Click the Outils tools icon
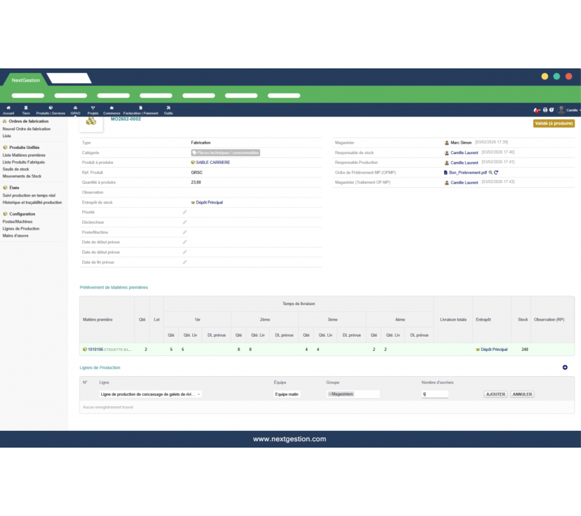This screenshot has height=516, width=581. click(168, 108)
